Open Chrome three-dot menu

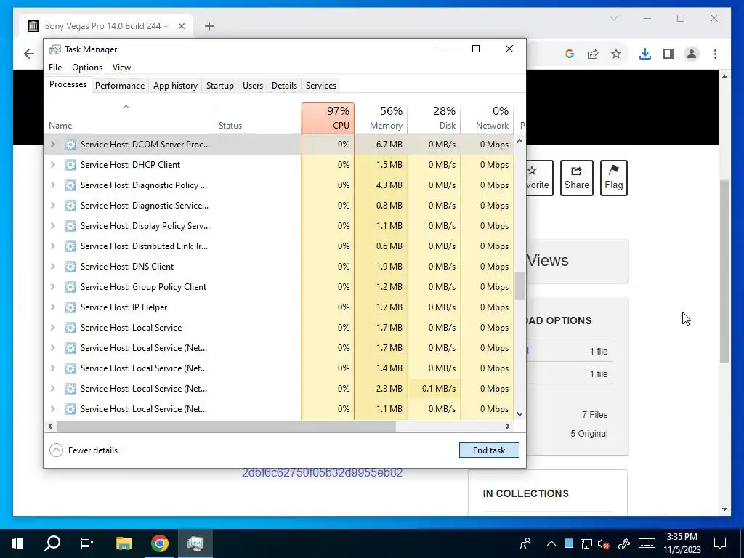tap(715, 54)
